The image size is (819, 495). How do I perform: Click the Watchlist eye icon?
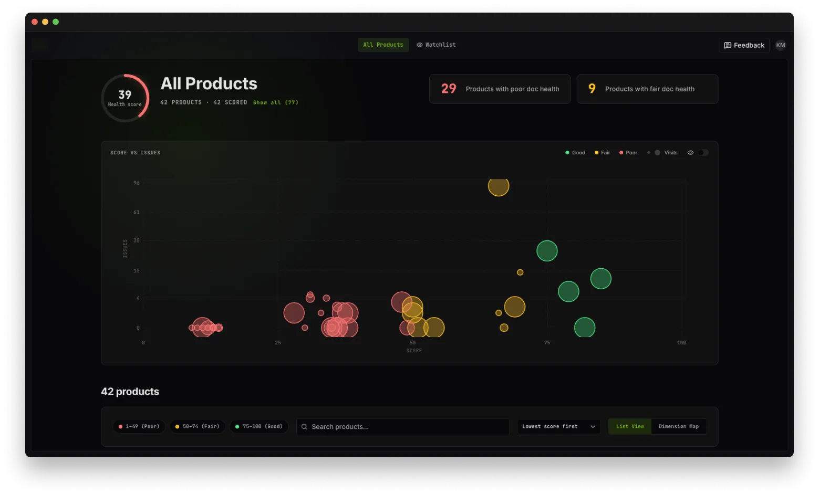[x=420, y=45]
